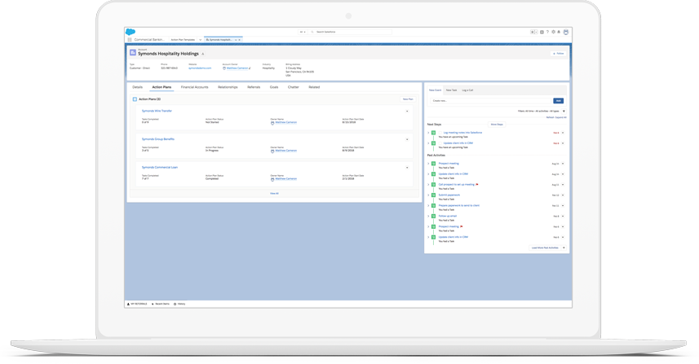This screenshot has width=699, height=364.
Task: Open the Action Plan Templates navigation tab
Action: click(183, 40)
